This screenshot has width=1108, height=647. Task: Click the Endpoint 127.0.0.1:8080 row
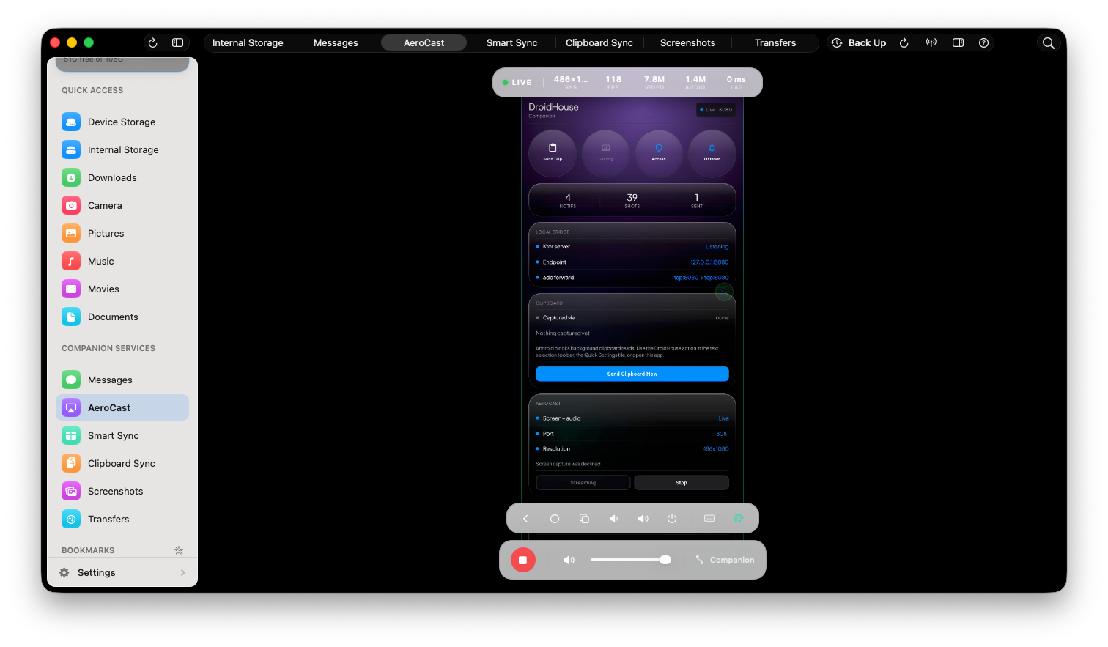point(632,262)
